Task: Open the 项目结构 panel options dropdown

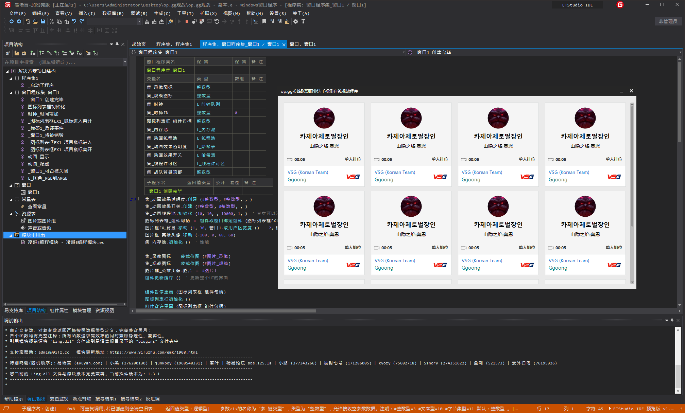Action: click(111, 44)
